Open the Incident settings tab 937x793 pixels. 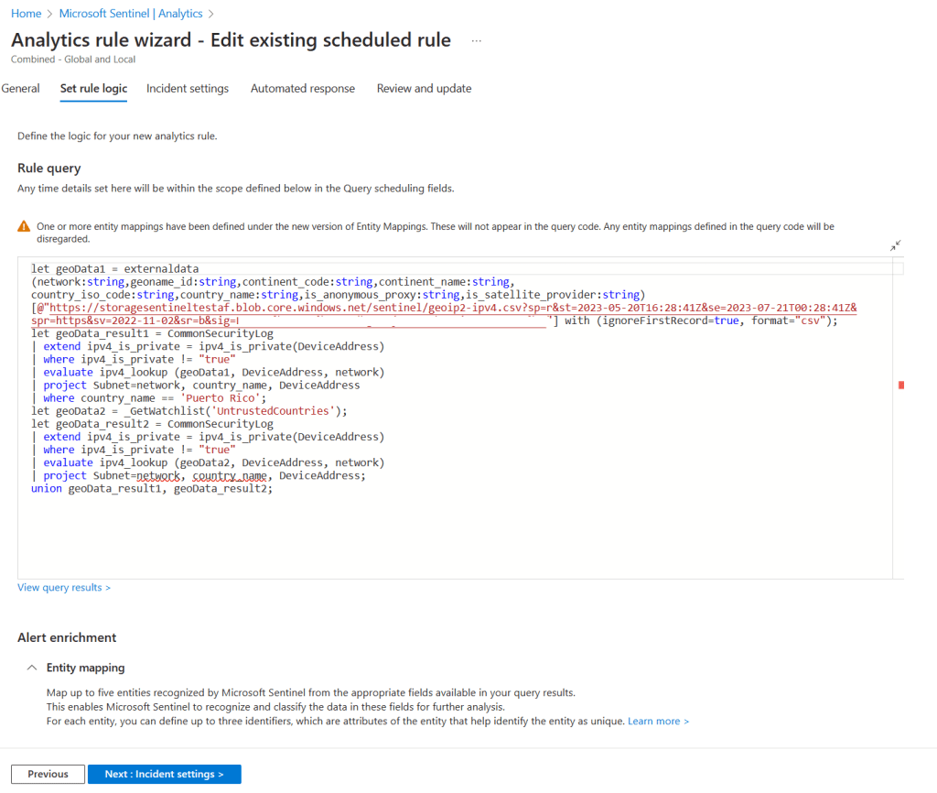[x=188, y=89]
